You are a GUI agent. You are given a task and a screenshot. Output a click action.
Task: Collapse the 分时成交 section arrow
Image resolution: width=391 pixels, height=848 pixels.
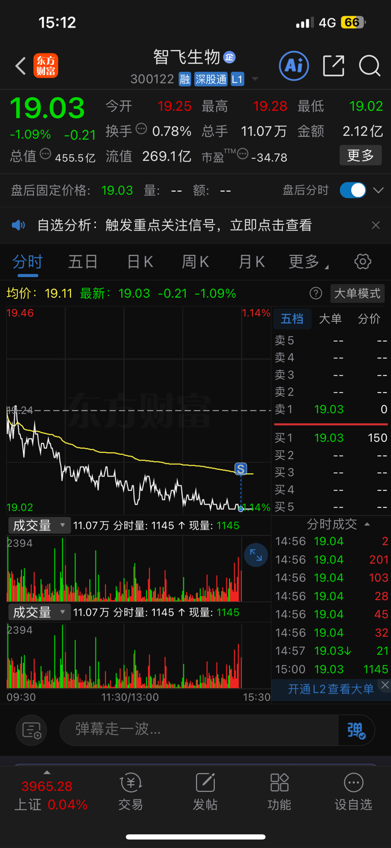[367, 524]
